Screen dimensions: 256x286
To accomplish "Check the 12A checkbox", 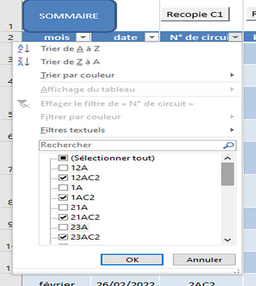I will click(63, 168).
